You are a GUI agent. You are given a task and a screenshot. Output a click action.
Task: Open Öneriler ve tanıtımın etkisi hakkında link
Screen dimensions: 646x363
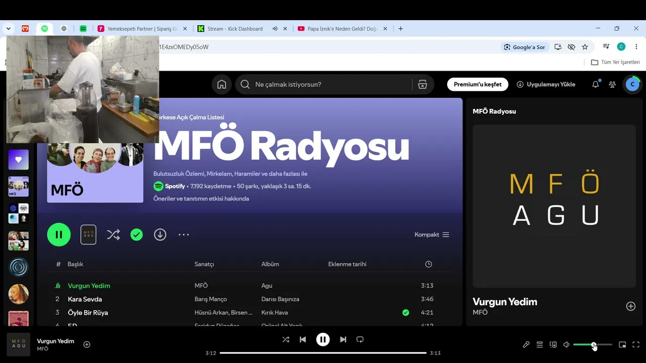pos(201,199)
